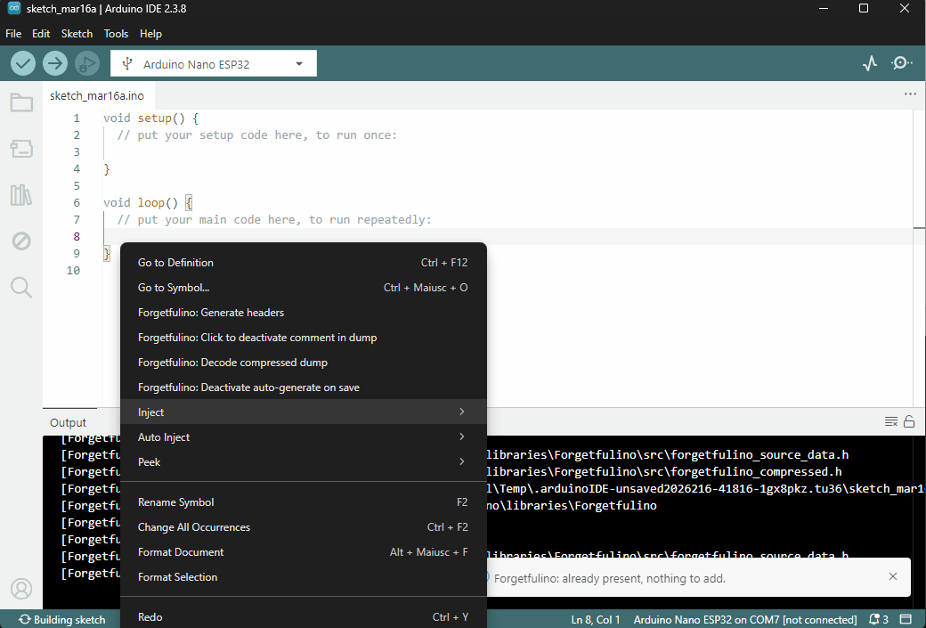926x628 pixels.
Task: Toggle the Output scroll lock icon
Action: coord(909,422)
